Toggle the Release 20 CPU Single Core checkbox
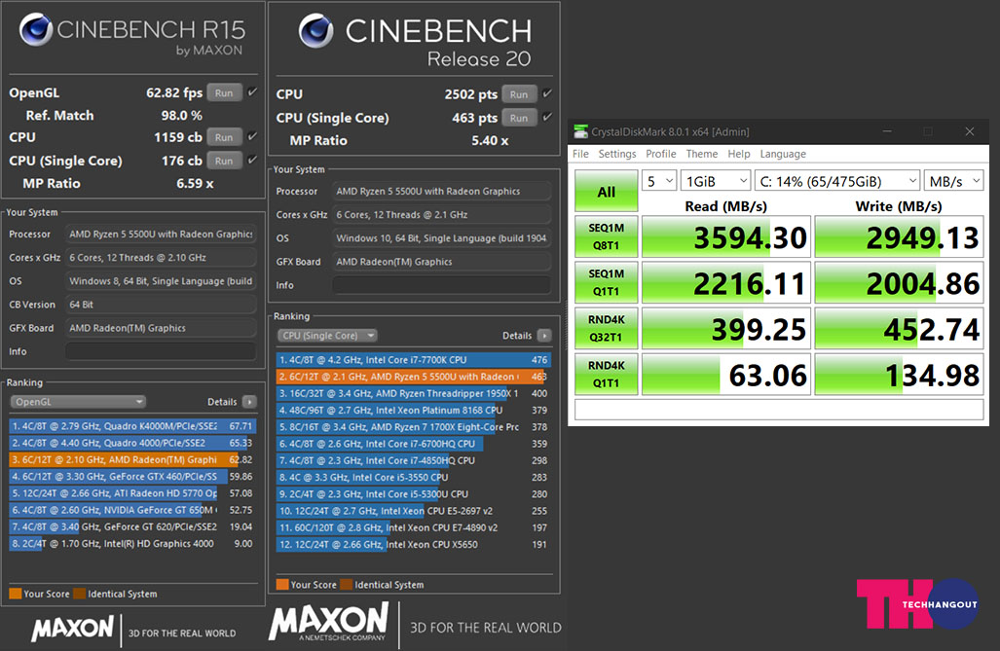Image resolution: width=1000 pixels, height=651 pixels. click(x=547, y=118)
